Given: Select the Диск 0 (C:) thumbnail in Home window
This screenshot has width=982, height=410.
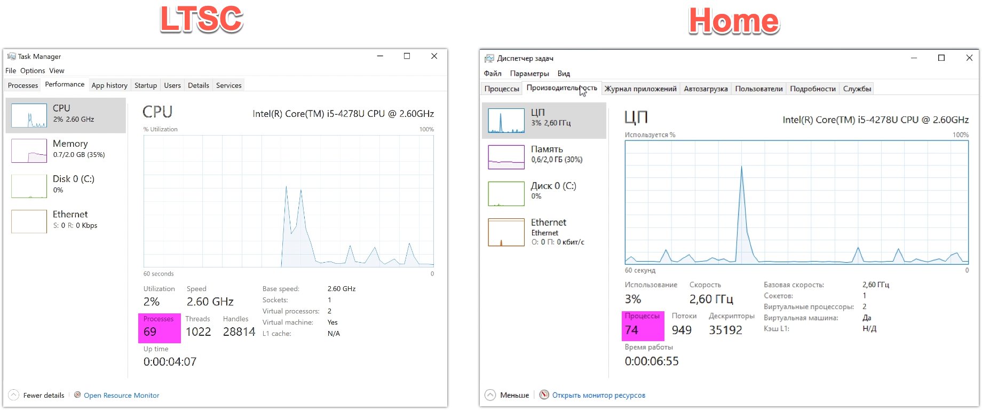Looking at the screenshot, I should [506, 194].
